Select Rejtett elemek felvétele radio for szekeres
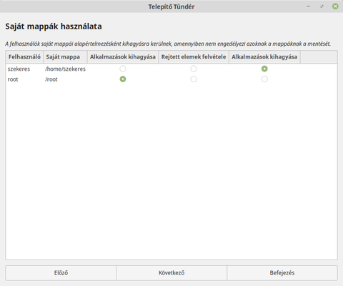The height and width of the screenshot is (286, 343). (194, 69)
